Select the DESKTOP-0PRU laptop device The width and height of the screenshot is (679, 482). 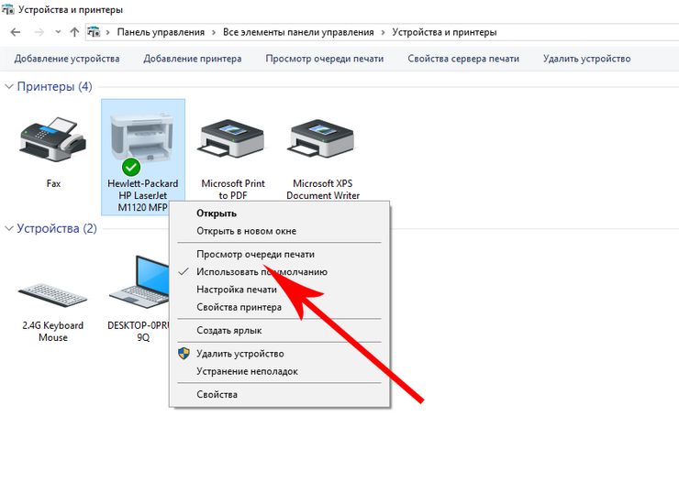coord(139,281)
